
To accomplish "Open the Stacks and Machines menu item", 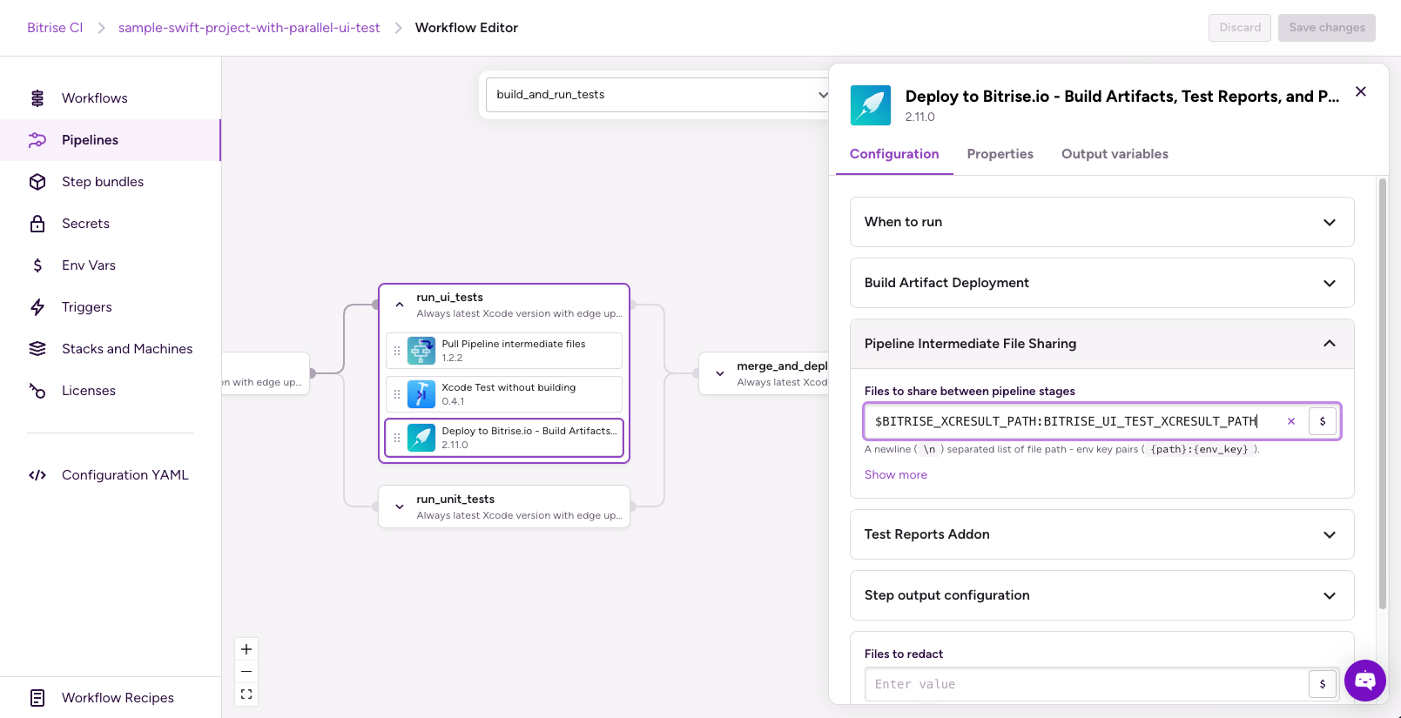I will point(110,349).
